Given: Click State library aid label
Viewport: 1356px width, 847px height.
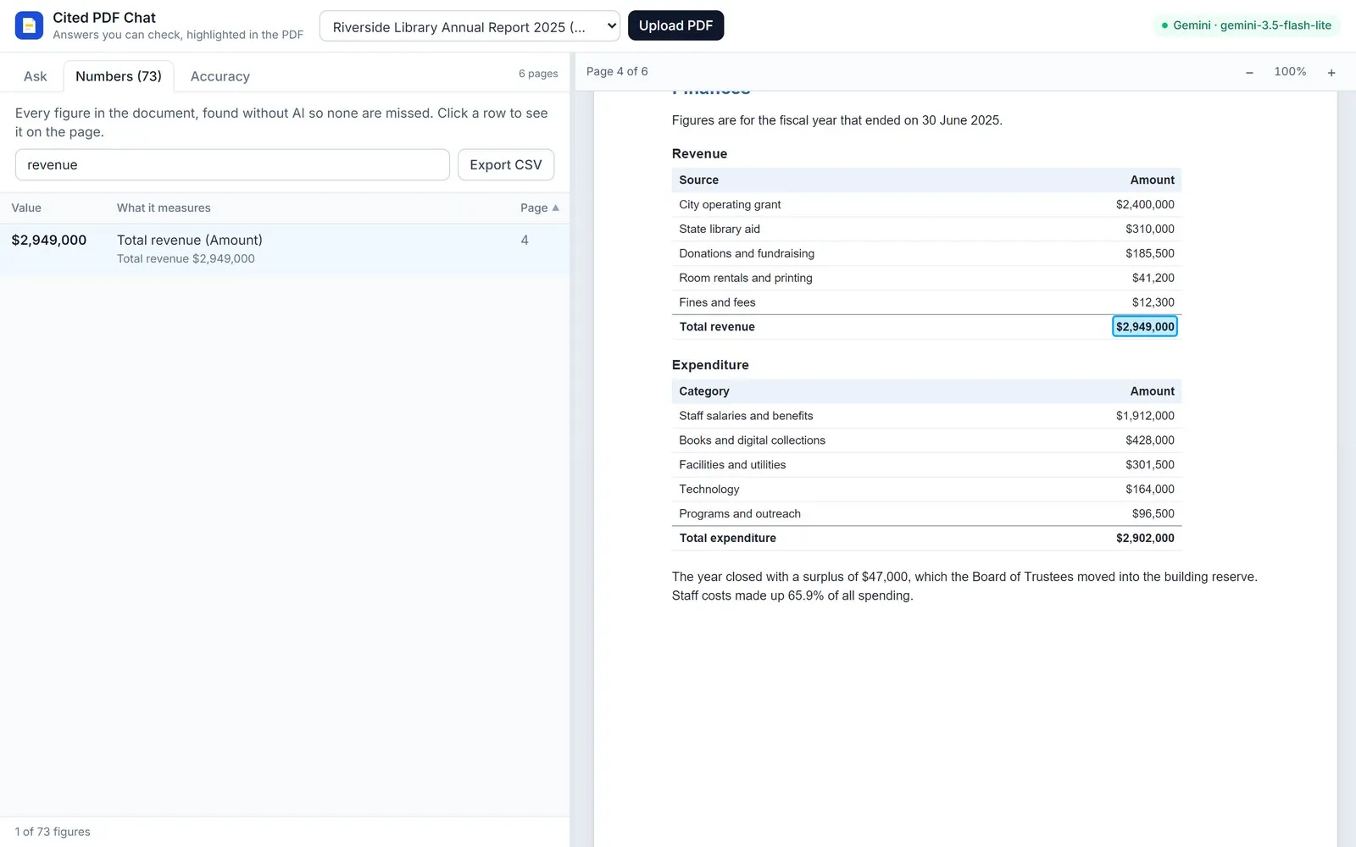Looking at the screenshot, I should (720, 229).
